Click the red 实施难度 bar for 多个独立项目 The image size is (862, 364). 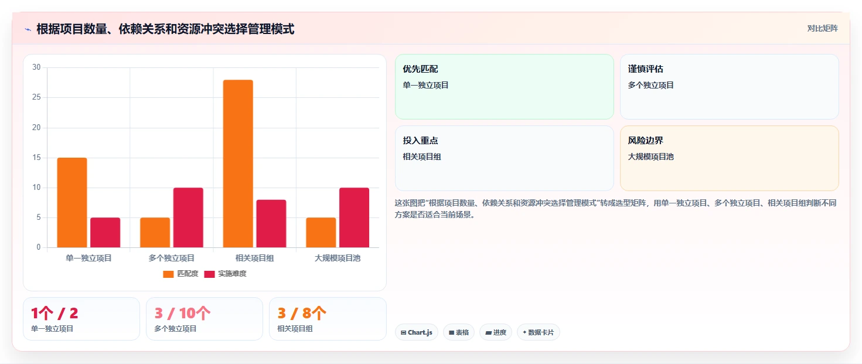188,217
